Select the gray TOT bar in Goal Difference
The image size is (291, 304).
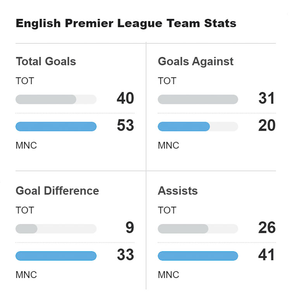[x=26, y=229]
